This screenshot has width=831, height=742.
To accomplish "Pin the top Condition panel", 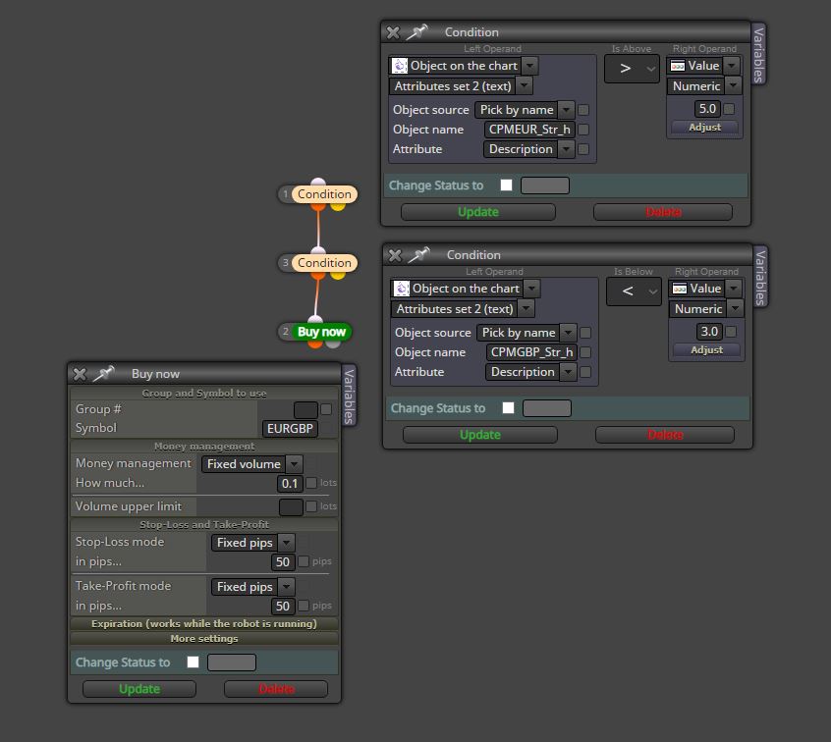I will 416,31.
